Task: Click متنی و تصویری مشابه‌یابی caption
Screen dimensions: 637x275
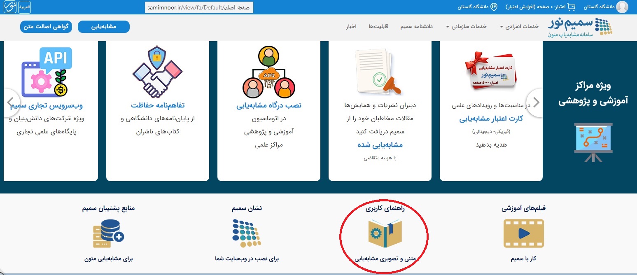Action: 385,259
